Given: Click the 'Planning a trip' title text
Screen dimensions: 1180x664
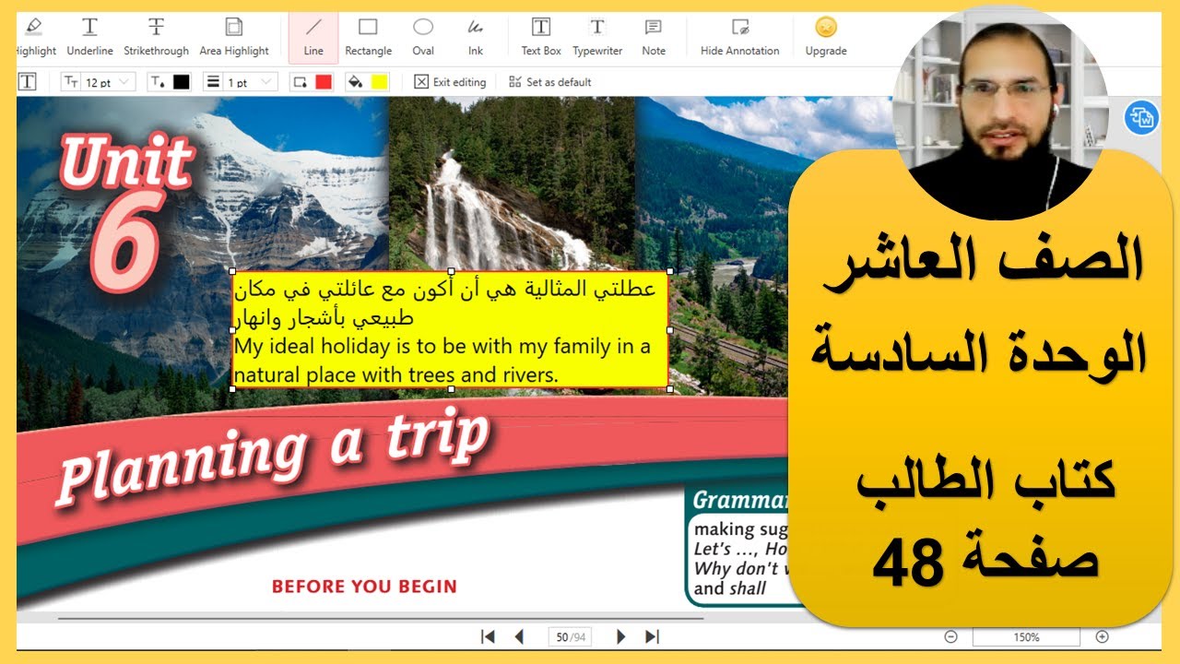Looking at the screenshot, I should (274, 458).
